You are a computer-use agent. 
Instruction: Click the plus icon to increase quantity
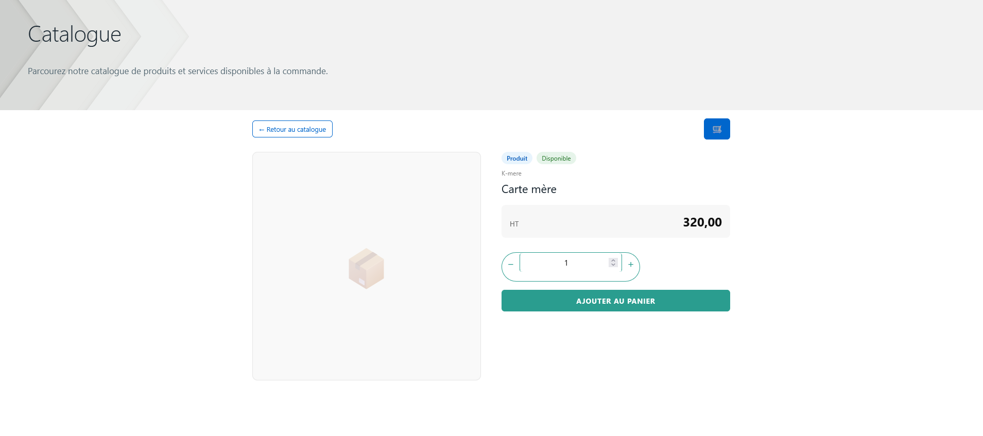pyautogui.click(x=631, y=265)
